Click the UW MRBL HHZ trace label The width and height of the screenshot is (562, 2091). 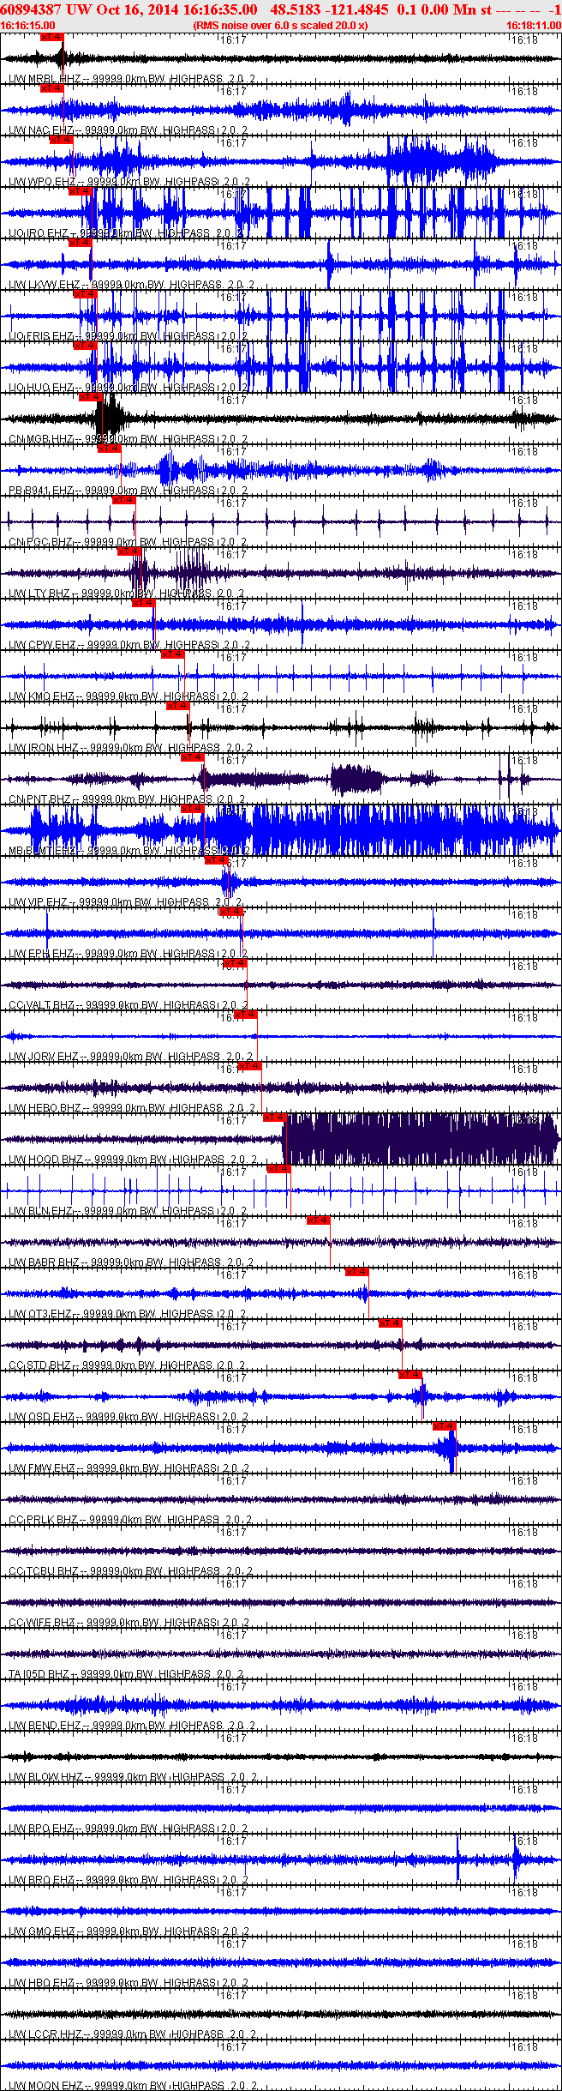click(x=132, y=79)
